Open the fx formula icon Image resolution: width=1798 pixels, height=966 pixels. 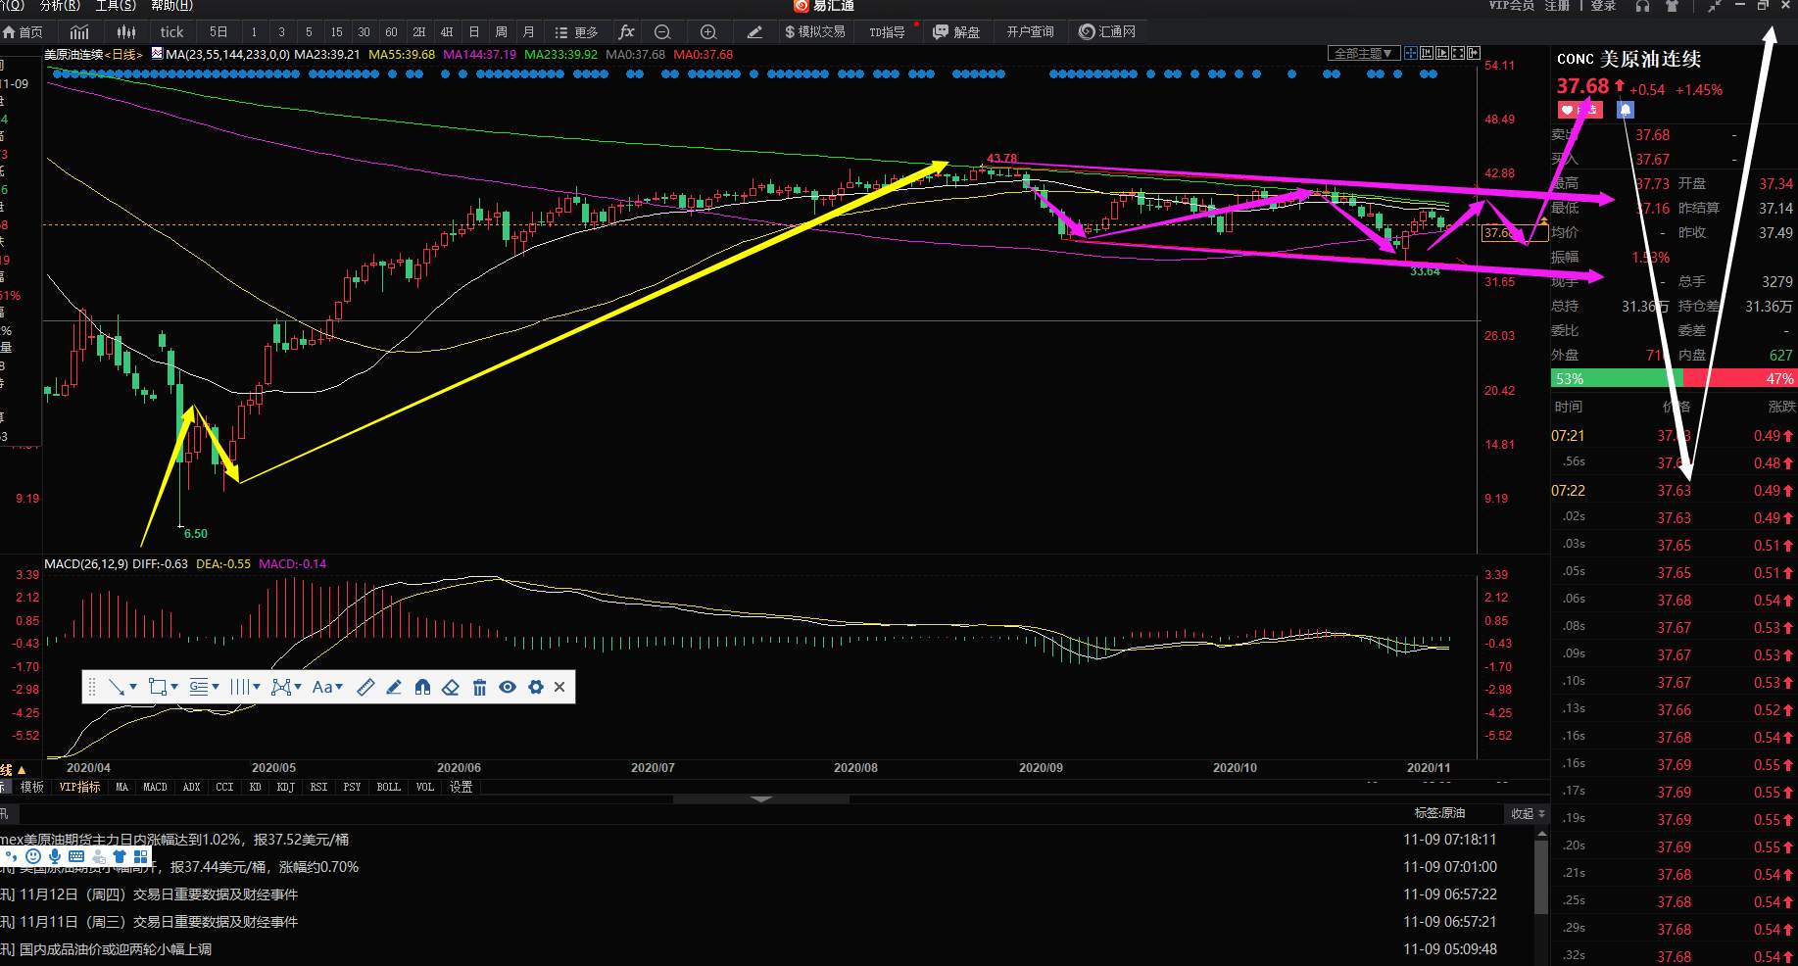coord(627,31)
